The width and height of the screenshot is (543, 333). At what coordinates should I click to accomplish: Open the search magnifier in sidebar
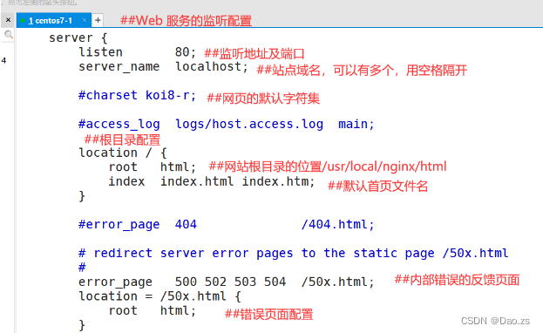click(8, 34)
